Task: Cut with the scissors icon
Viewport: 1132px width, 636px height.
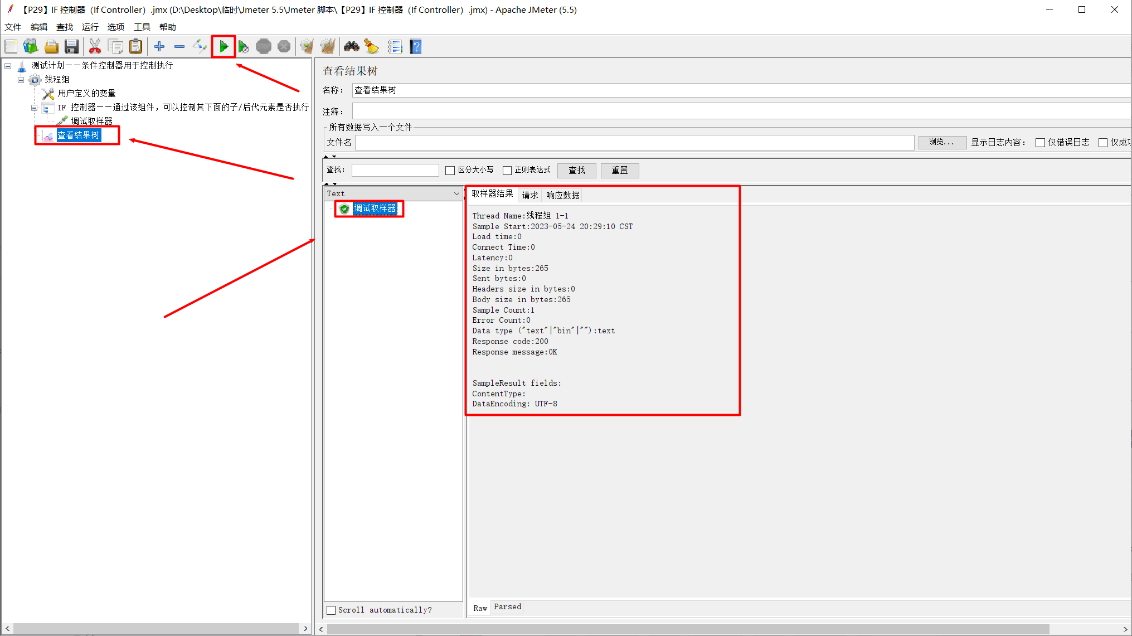Action: 95,47
